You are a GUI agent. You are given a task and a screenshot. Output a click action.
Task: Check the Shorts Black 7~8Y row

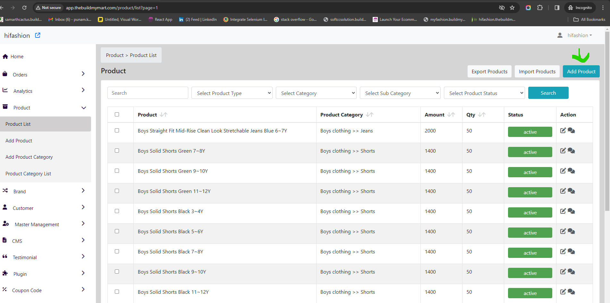point(117,251)
